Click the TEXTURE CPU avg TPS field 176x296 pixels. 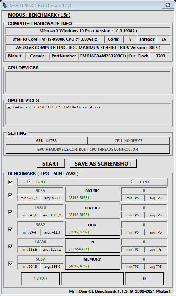point(156,215)
